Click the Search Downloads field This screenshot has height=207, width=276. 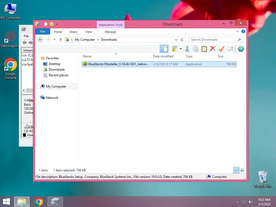(x=216, y=40)
